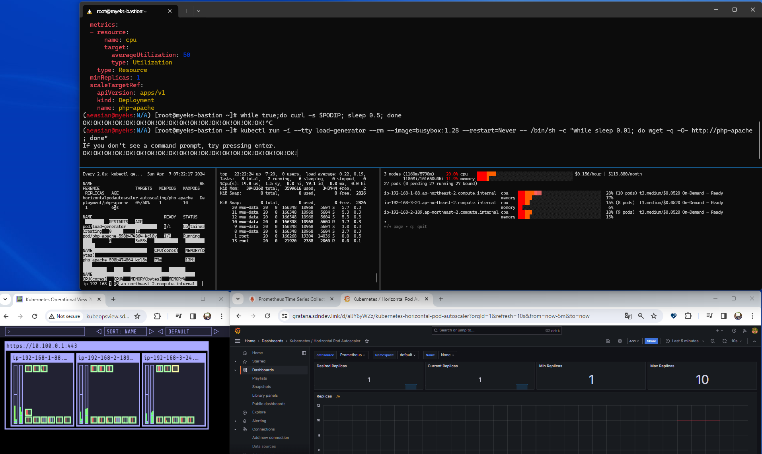Viewport: 762px width, 454px height.
Task: Open Grafana new item plus dropdown
Action: (x=719, y=331)
